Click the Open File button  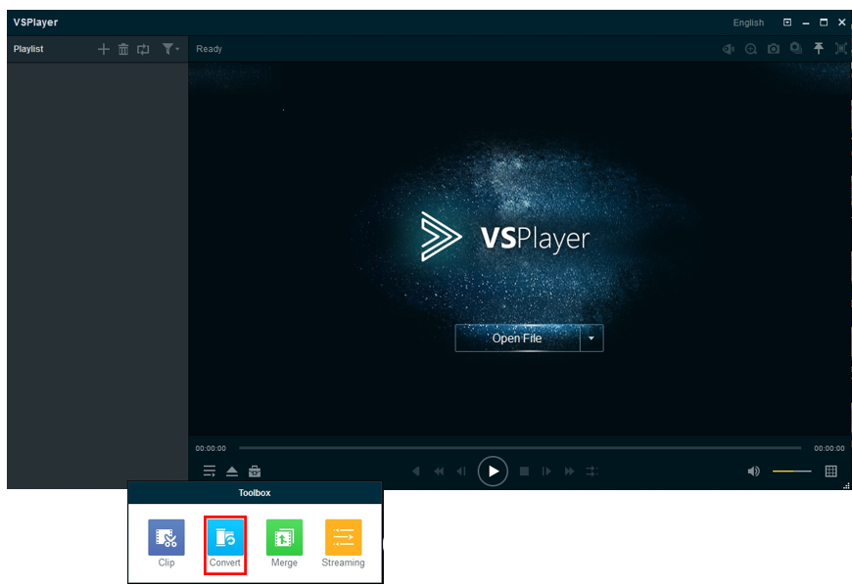coord(517,338)
